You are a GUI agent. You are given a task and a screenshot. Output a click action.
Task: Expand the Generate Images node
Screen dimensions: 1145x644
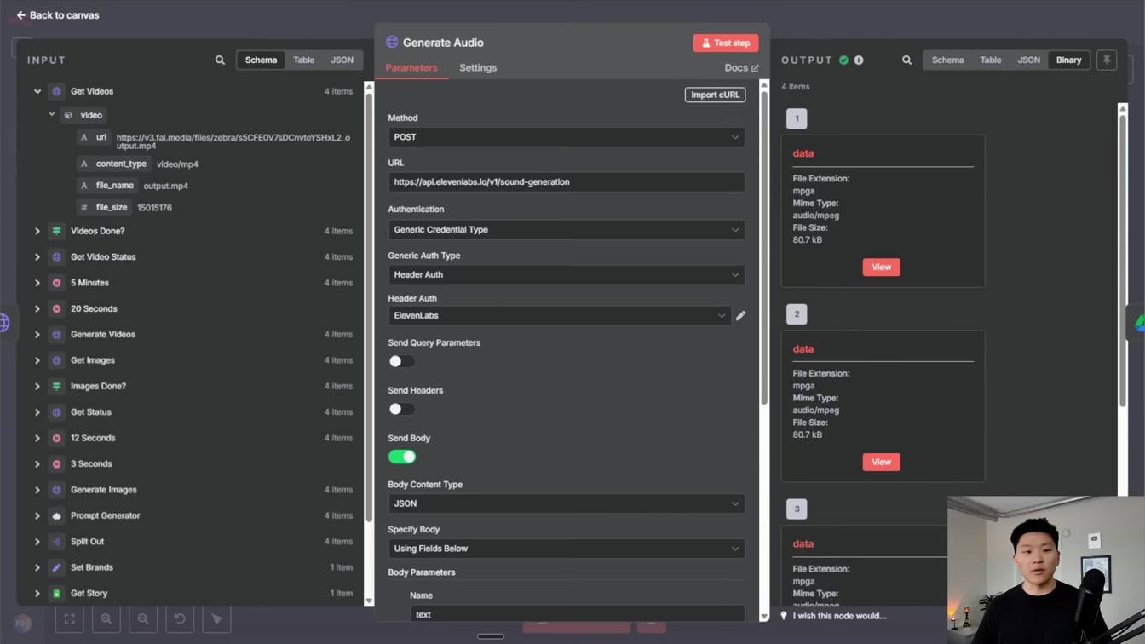37,490
